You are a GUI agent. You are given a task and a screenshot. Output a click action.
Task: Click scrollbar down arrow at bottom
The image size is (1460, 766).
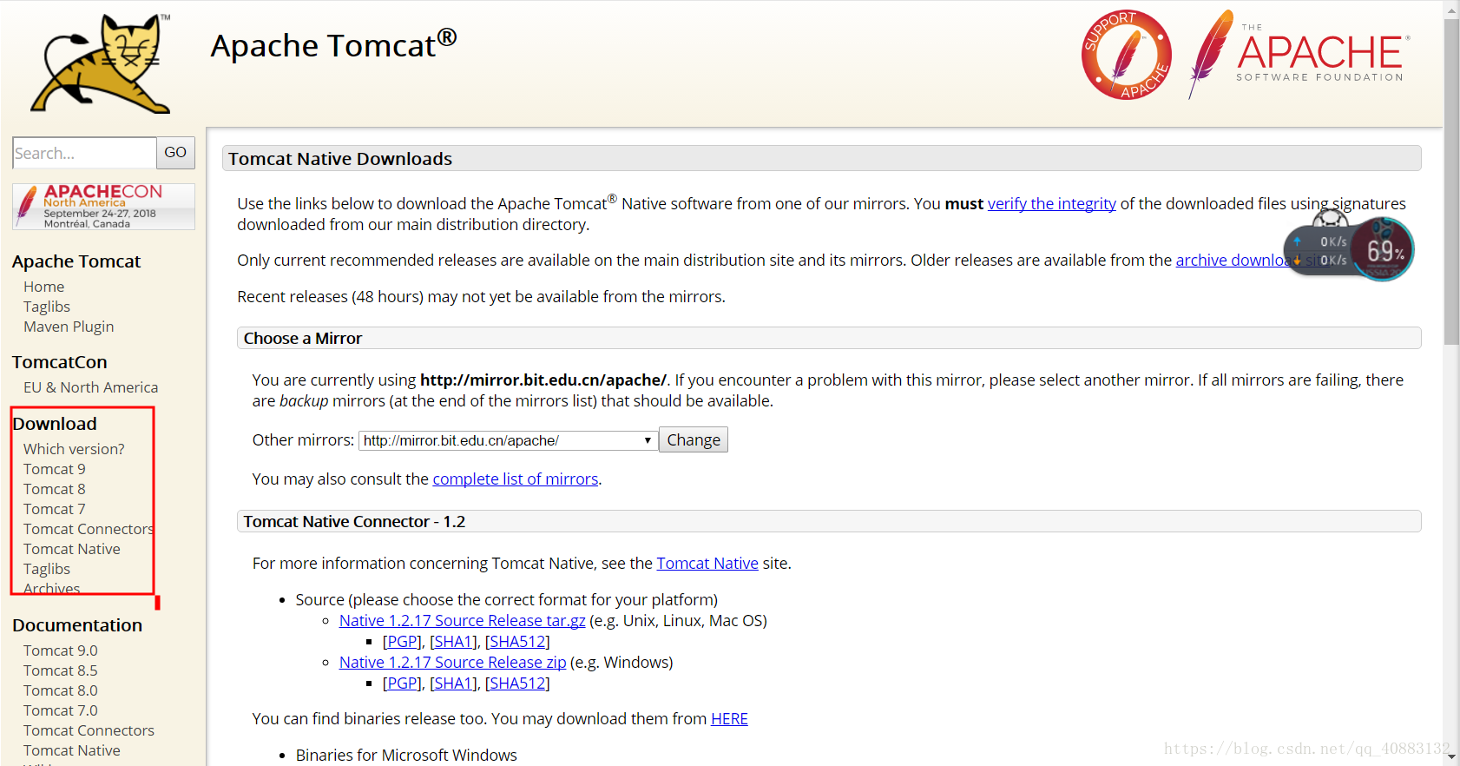pos(1451,757)
